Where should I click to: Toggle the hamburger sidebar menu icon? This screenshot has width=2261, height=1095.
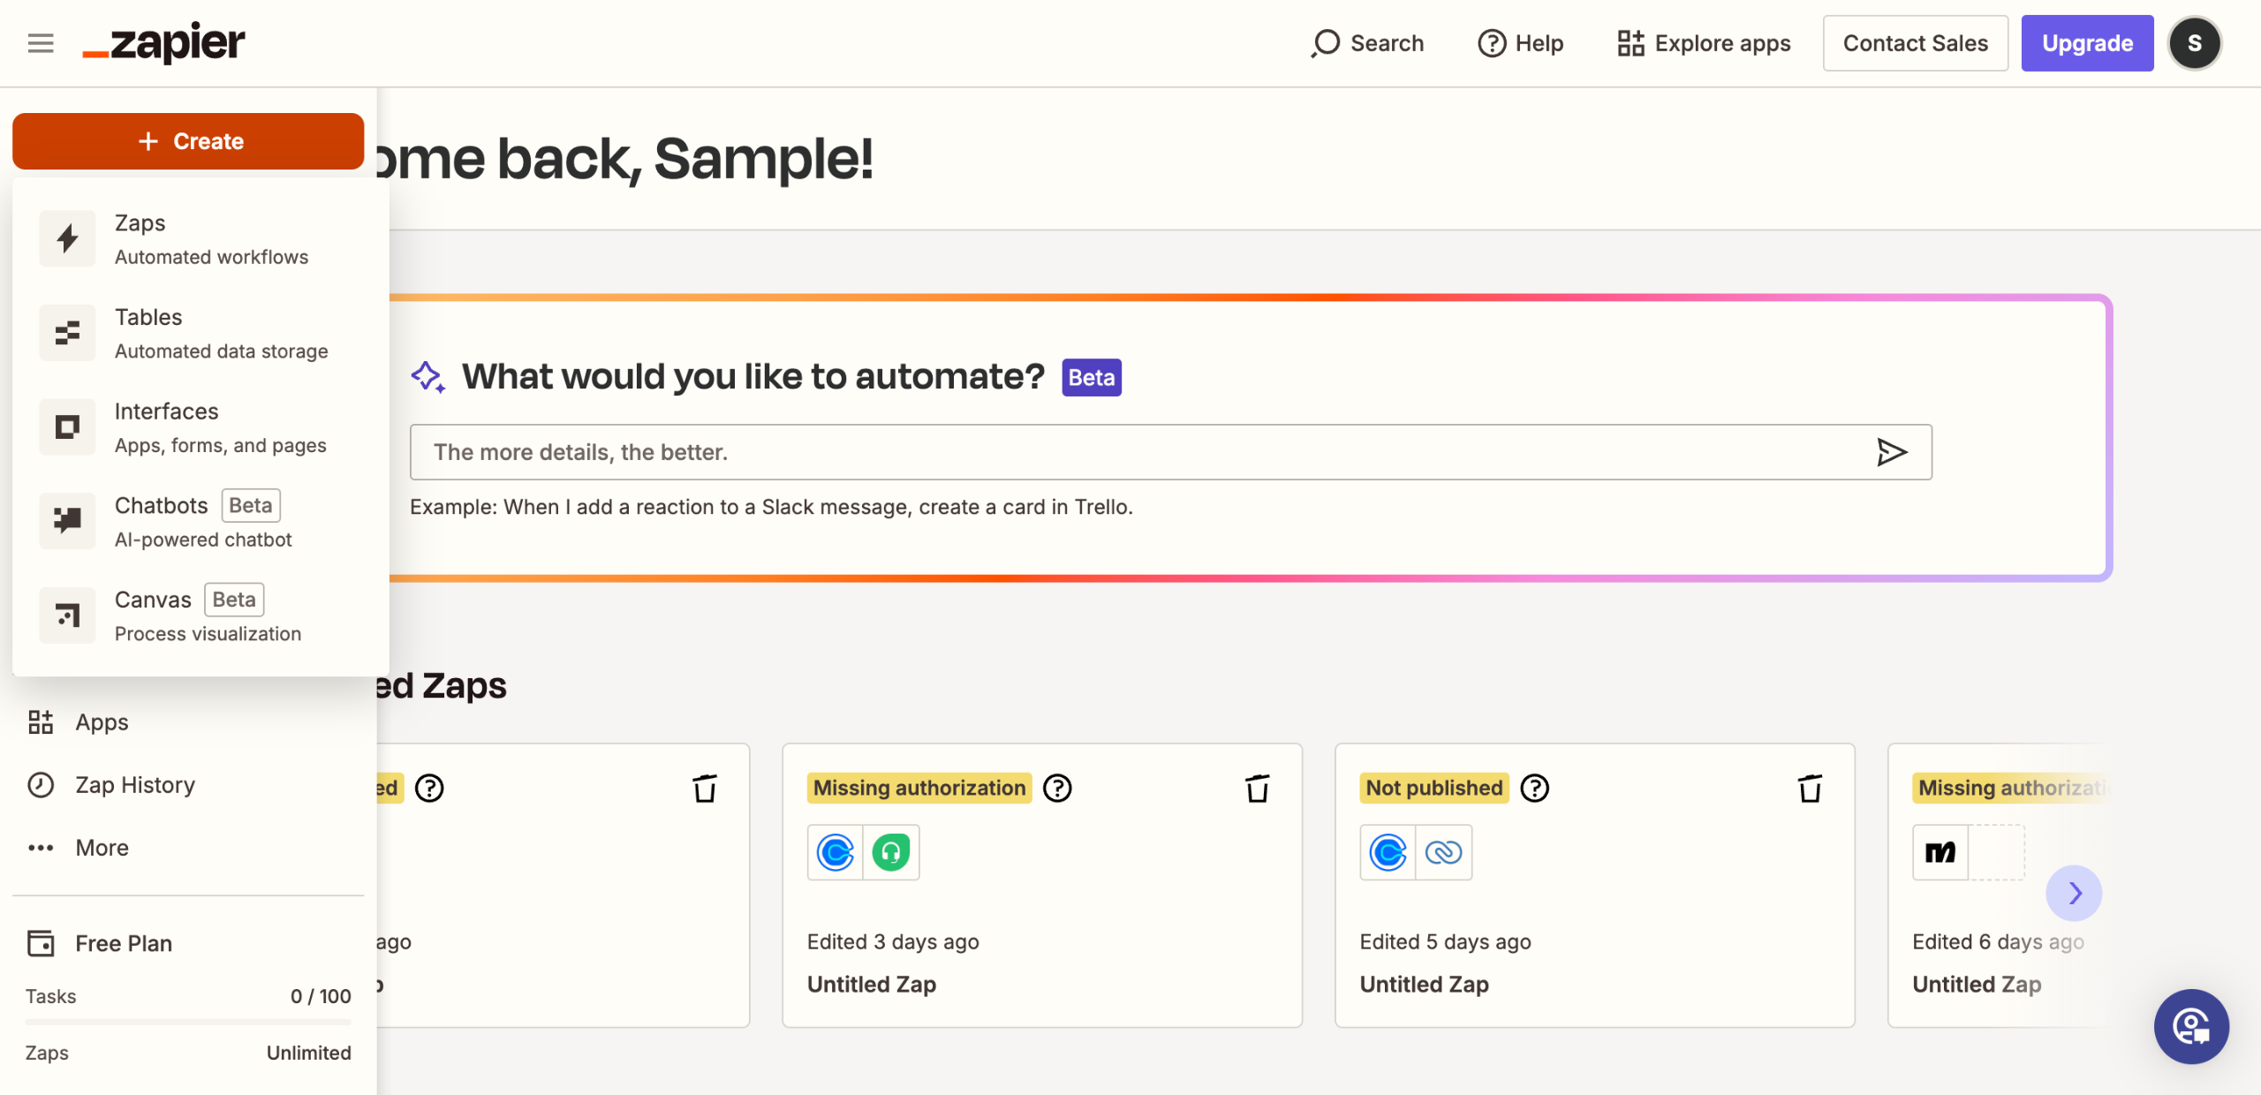41,43
